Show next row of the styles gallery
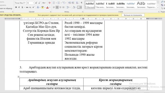 tap(158, 5)
